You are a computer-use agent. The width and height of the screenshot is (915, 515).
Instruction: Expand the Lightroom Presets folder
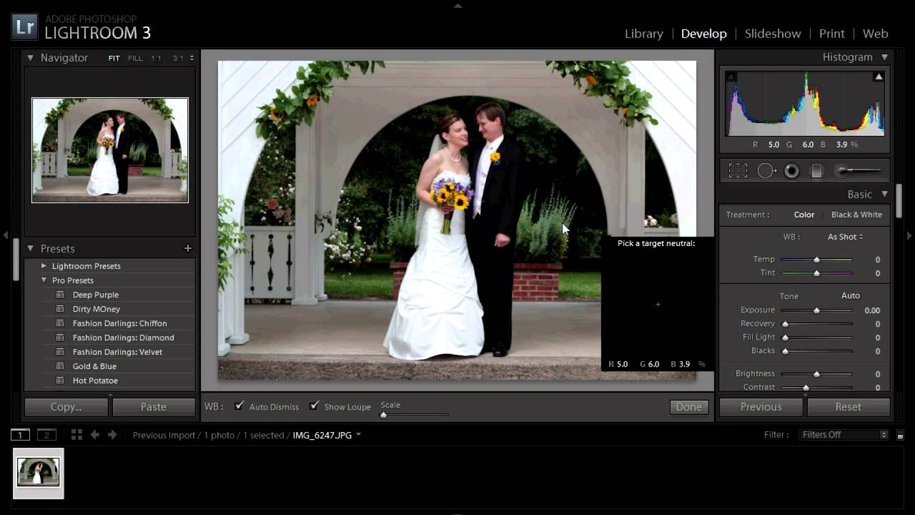[x=44, y=266]
